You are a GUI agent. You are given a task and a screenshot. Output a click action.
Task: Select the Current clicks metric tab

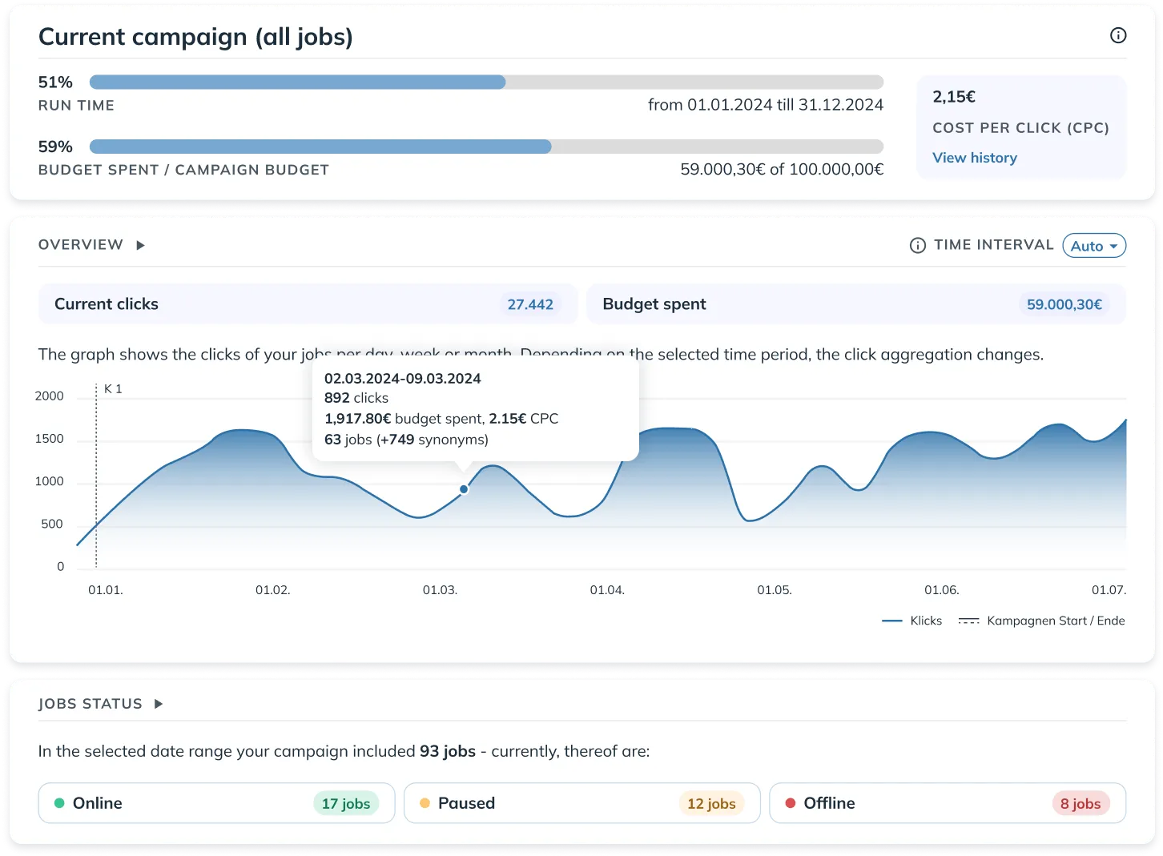[308, 304]
